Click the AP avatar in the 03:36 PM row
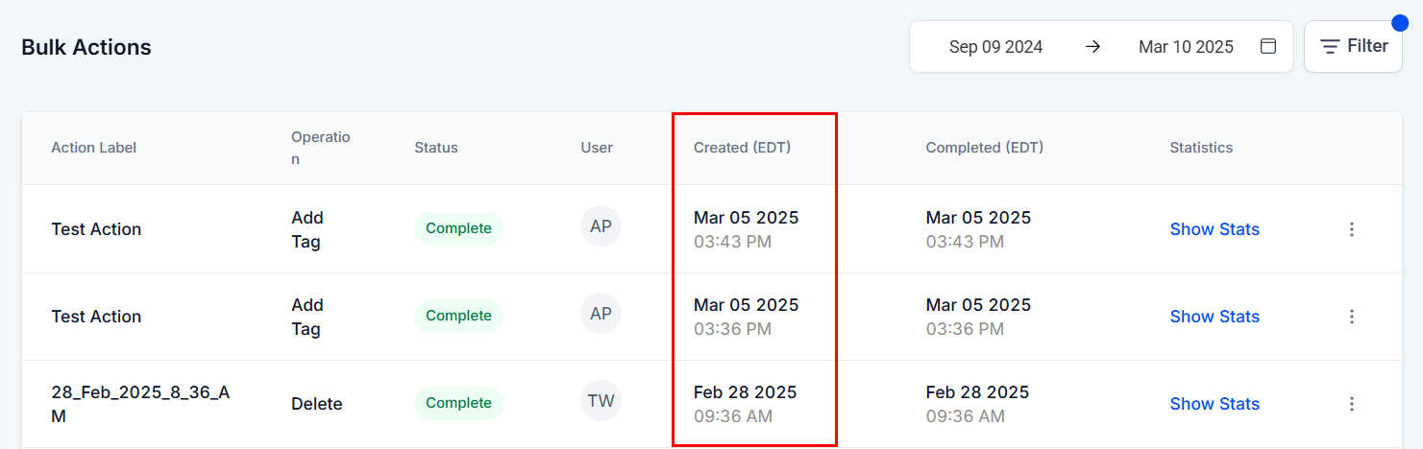1423x449 pixels. click(x=601, y=314)
